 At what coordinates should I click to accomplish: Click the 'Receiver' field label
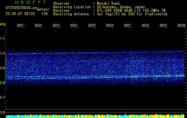tap(62, 11)
